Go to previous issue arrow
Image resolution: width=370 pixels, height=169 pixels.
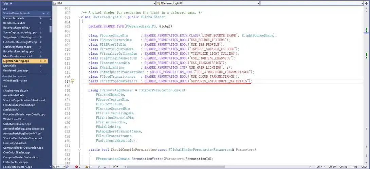pyautogui.click(x=99, y=167)
